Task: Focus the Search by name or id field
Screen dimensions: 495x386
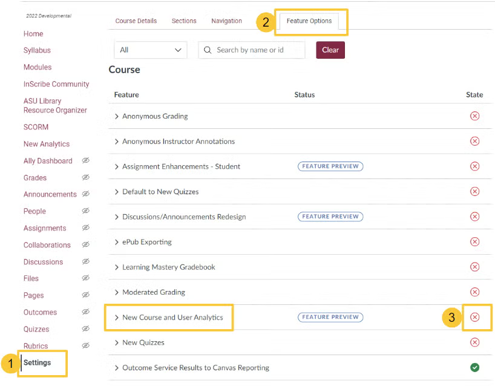Action: 252,50
